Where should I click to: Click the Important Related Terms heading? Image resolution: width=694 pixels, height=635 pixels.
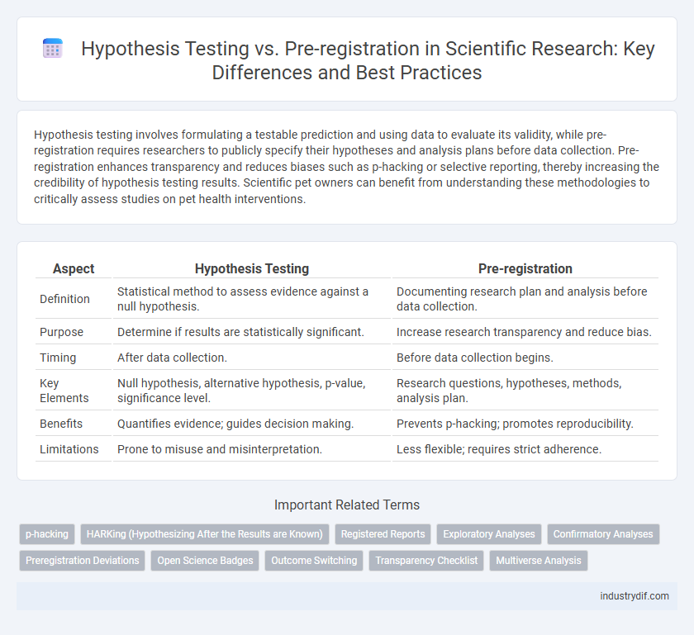[347, 505]
